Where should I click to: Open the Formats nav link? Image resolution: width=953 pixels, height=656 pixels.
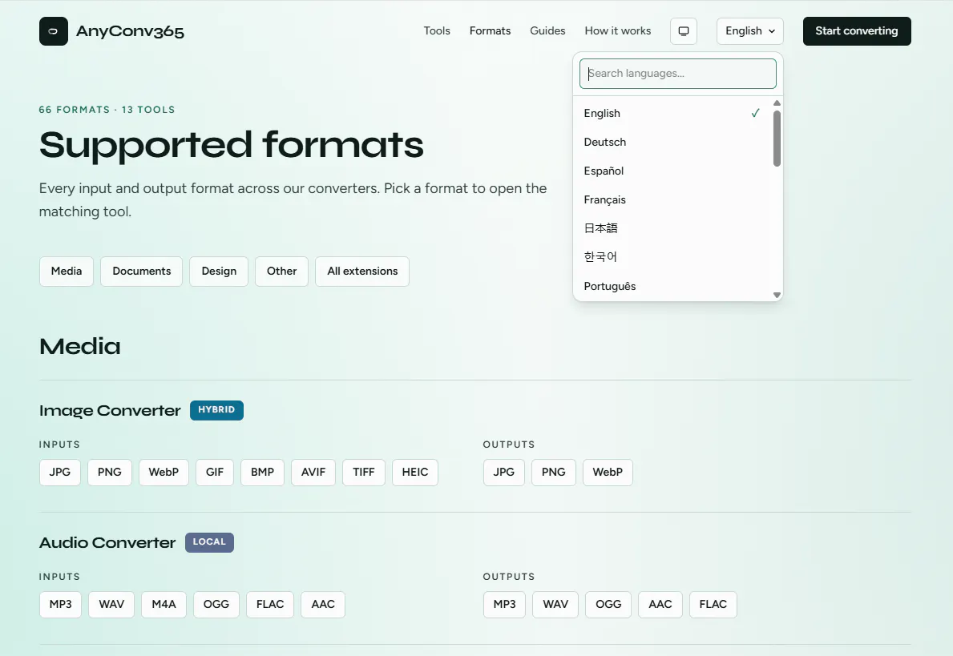point(490,31)
